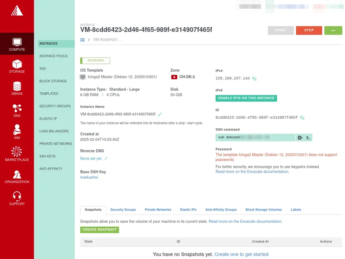
Task: Click the instance ID text value
Action: click(257, 117)
